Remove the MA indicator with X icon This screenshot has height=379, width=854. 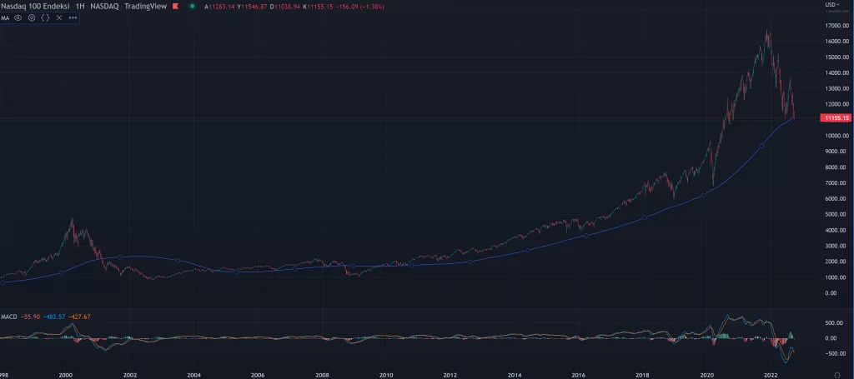[58, 17]
